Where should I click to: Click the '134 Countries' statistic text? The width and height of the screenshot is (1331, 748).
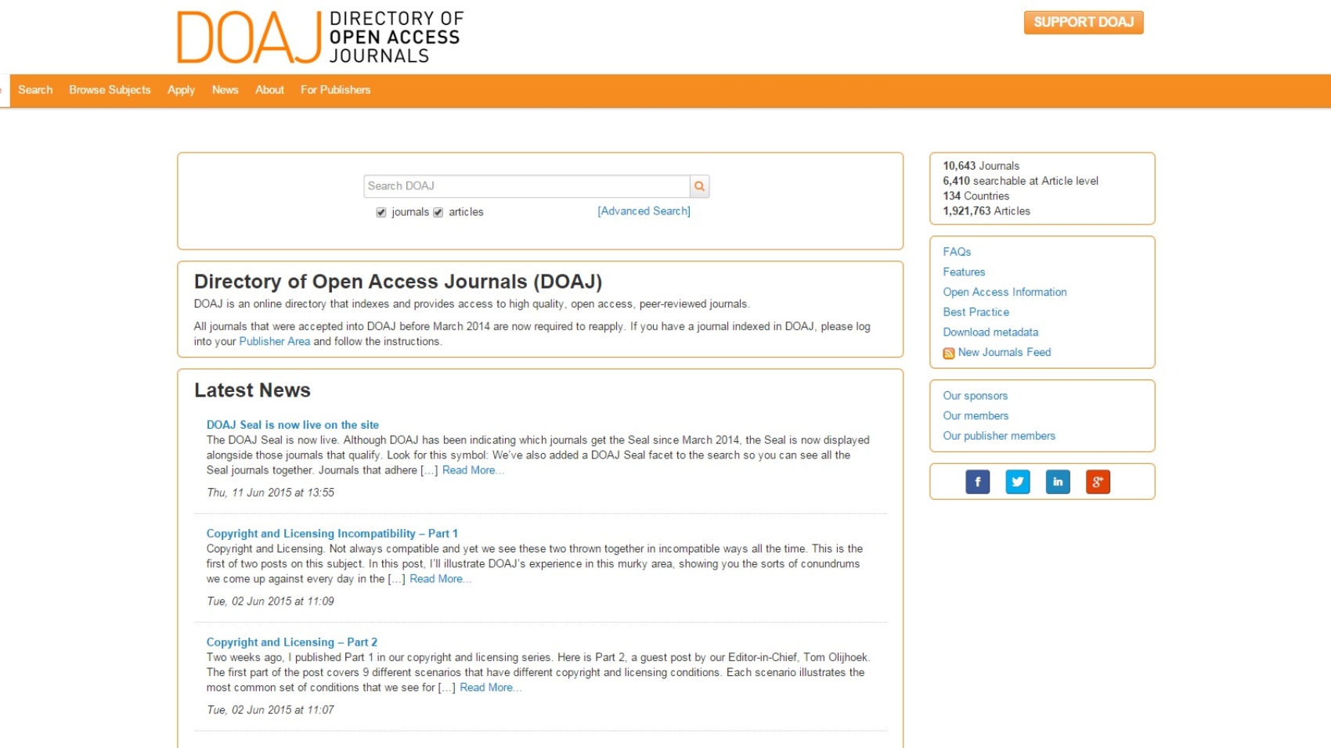click(976, 196)
